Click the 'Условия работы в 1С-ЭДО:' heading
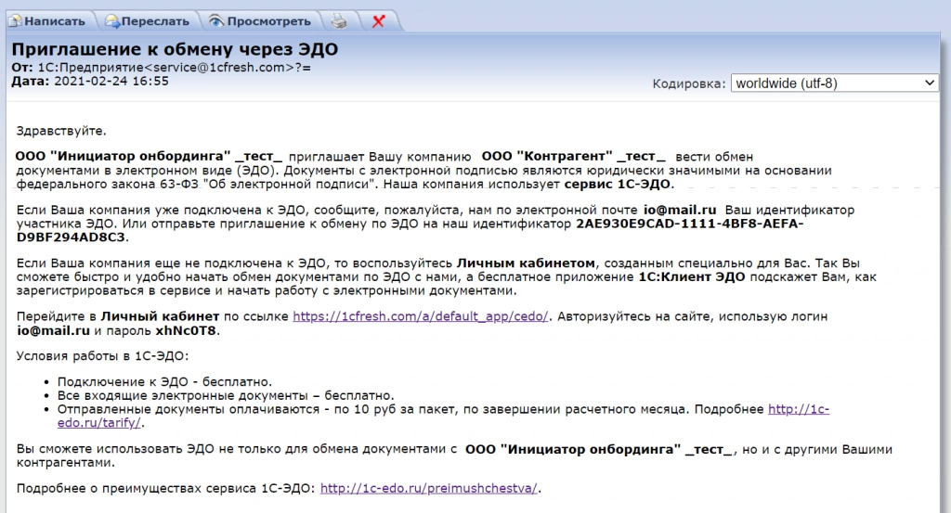 (x=102, y=356)
